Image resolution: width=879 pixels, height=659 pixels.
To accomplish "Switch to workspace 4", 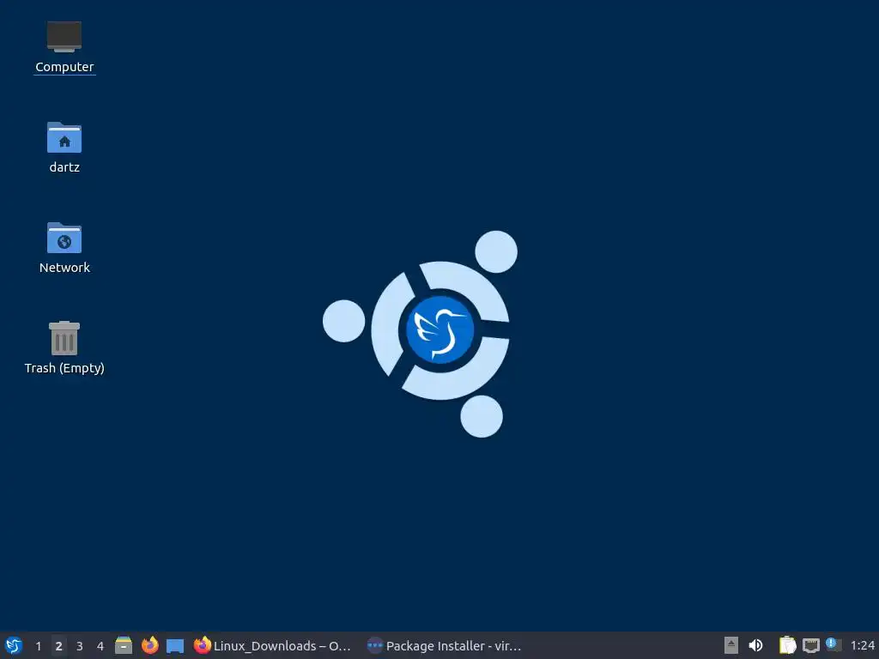I will point(100,645).
